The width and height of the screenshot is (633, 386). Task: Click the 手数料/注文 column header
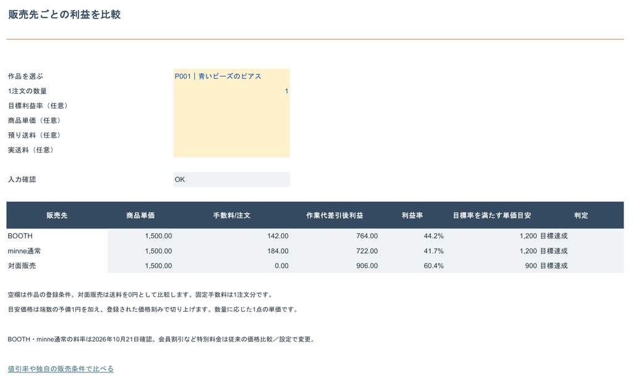[232, 216]
